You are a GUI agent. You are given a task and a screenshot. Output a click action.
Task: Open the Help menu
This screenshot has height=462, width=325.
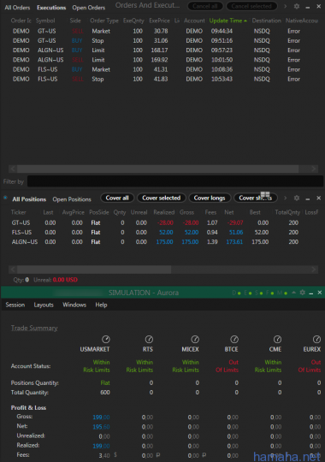101,305
